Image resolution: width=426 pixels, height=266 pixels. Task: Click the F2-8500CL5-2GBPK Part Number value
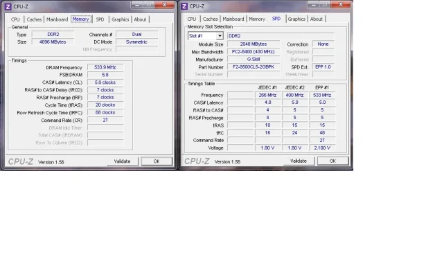(254, 66)
